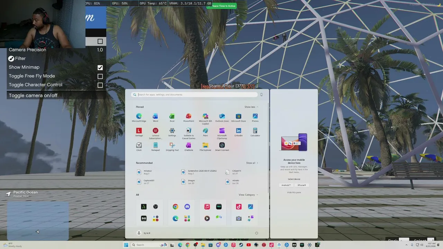Open Microsoft 365 Copilot app
This screenshot has width=443, height=249.
pos(205,119)
